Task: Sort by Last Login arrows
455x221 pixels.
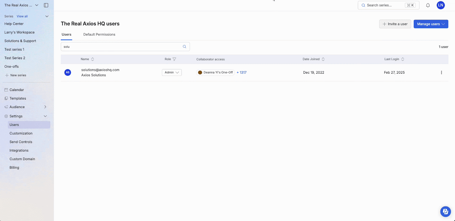Action: (x=402, y=59)
